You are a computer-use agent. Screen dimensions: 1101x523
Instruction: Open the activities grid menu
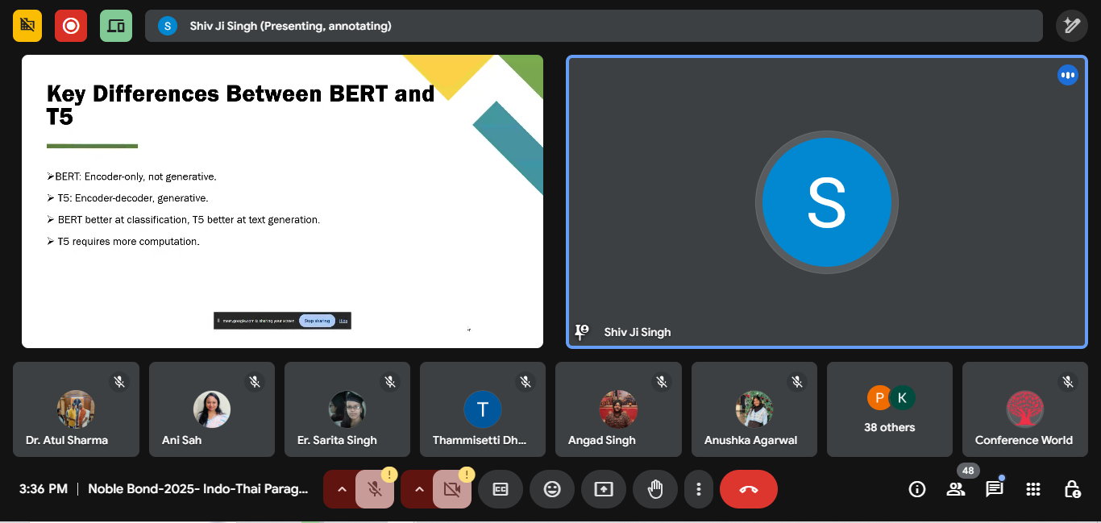[x=1033, y=489]
